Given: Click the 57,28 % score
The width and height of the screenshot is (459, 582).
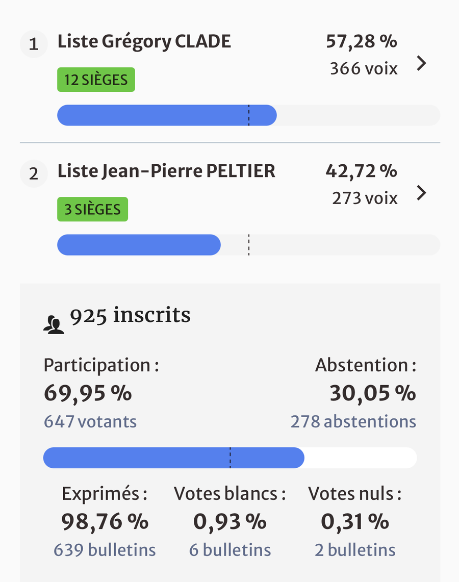Looking at the screenshot, I should [361, 42].
